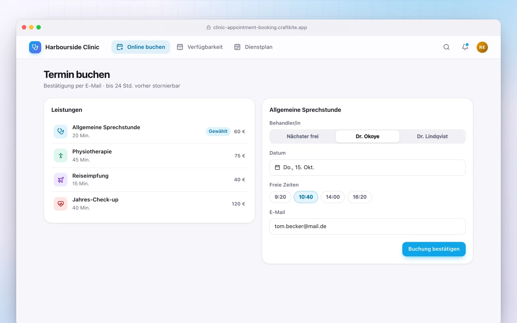The width and height of the screenshot is (517, 323).
Task: Select Nächster frei practitioner option
Action: (303, 136)
